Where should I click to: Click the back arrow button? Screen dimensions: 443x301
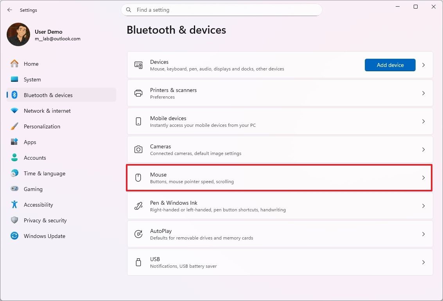[x=9, y=10]
